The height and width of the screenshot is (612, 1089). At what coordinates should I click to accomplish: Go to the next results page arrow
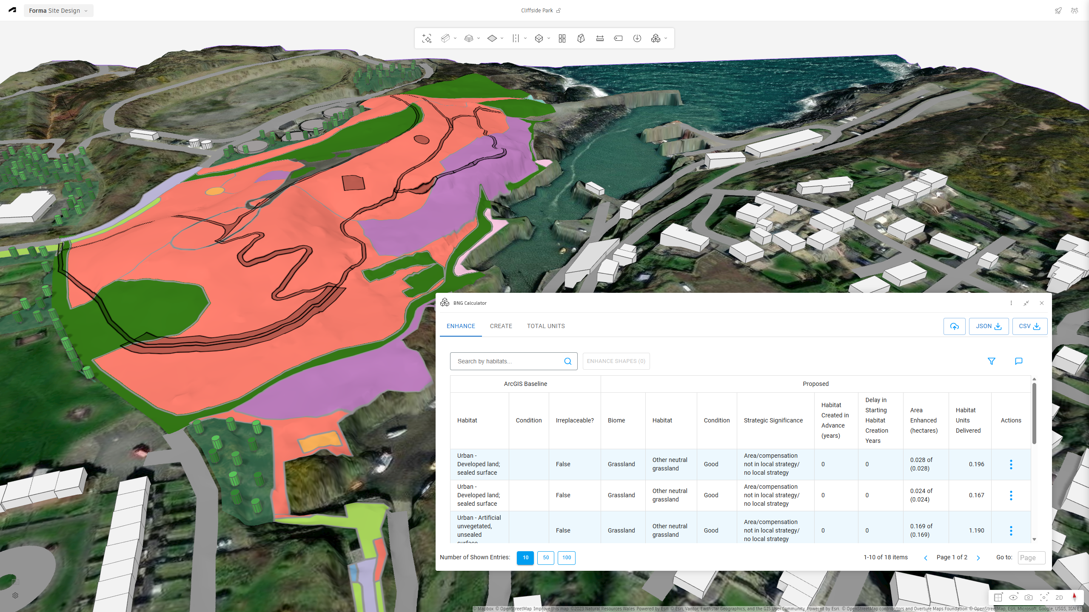[x=978, y=558]
